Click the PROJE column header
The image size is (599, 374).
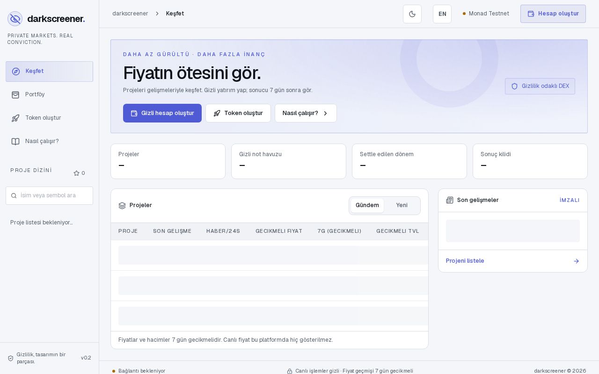(x=128, y=231)
